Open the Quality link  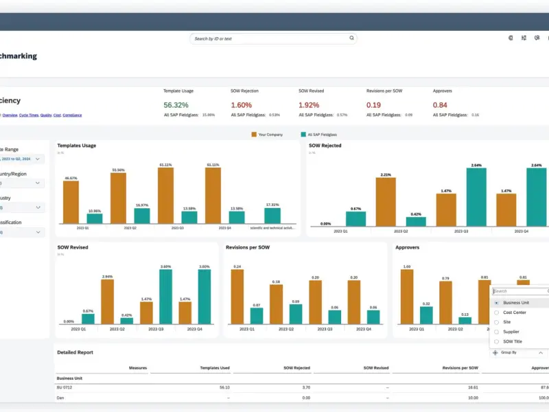(x=45, y=115)
